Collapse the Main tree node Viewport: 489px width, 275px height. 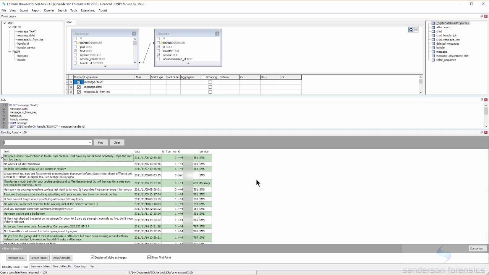pos(5,23)
